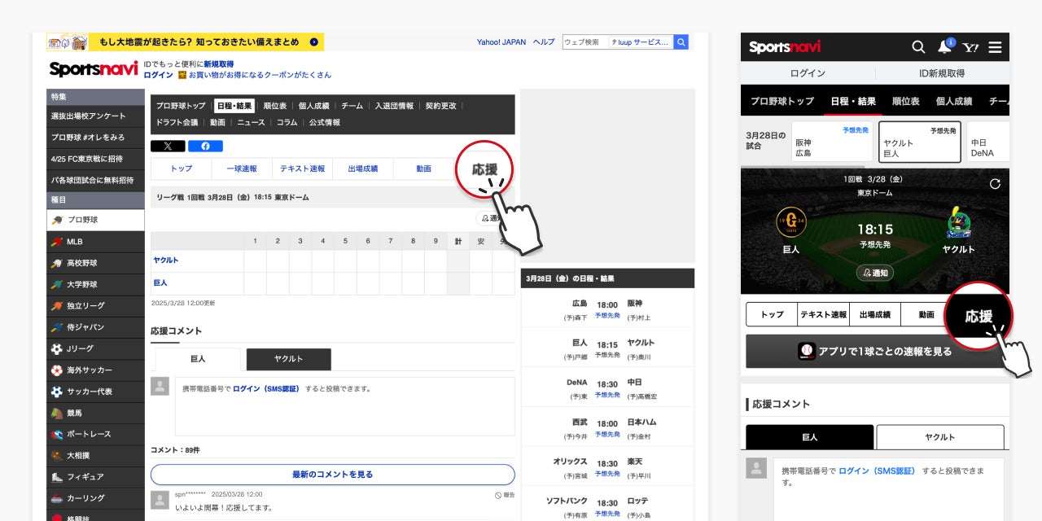Open 予想先発 for 西武 vs 日本ハム game

607,434
